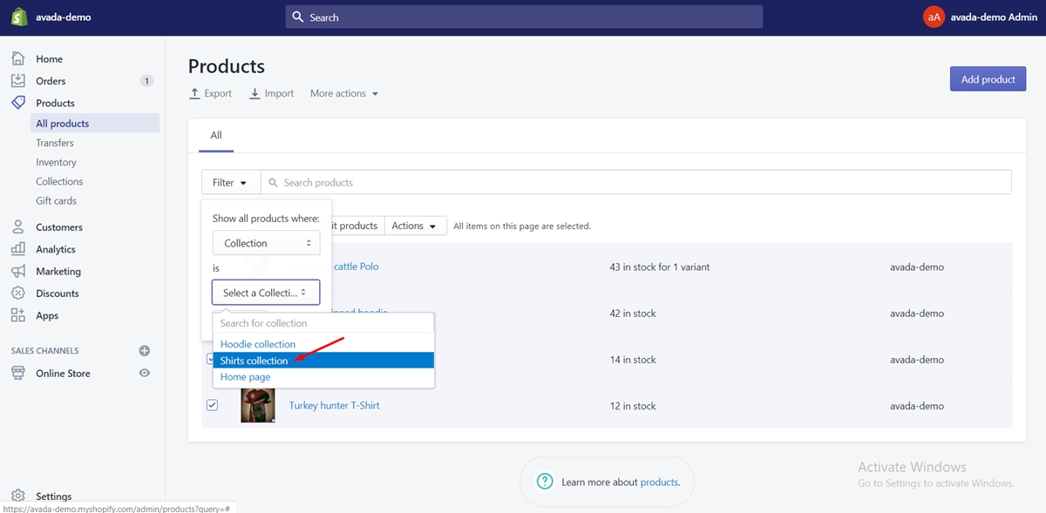Open the avada-demo Admin account menu
Viewport: 1046px width, 513px height.
(981, 17)
